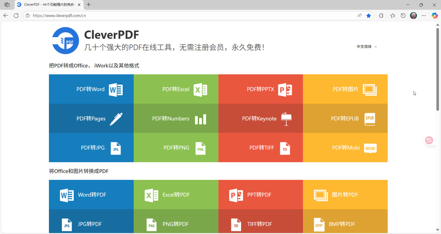
Task: Click the pen icon in PDF转Pages tile
Action: 116,119
